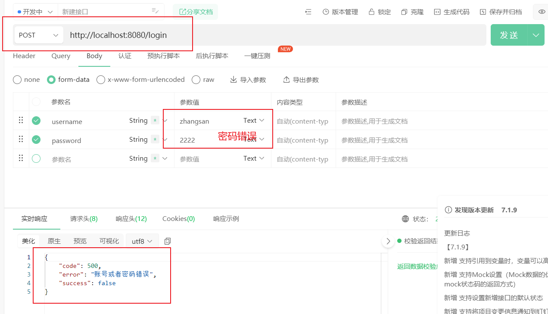The image size is (548, 314).
Task: Open the 响应头(12) tab
Action: pyautogui.click(x=131, y=219)
